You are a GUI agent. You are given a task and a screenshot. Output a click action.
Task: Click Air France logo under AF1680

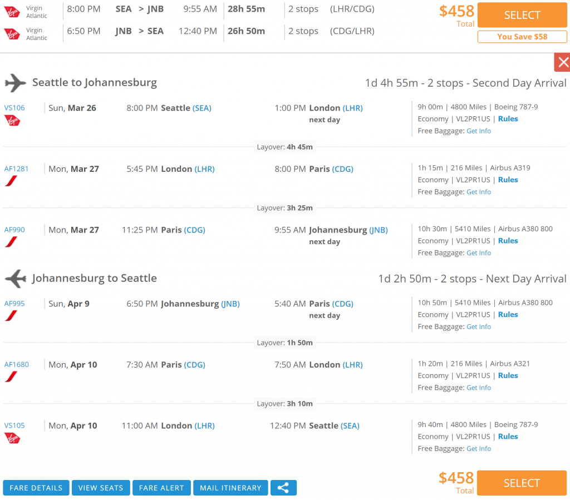tap(11, 377)
